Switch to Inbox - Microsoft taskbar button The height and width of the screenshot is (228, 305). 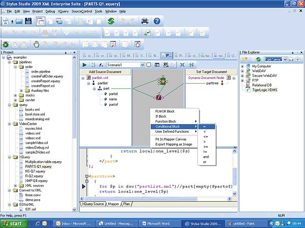(x=74, y=223)
